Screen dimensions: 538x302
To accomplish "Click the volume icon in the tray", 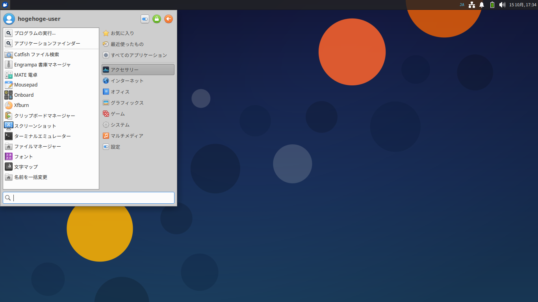I will pyautogui.click(x=502, y=5).
